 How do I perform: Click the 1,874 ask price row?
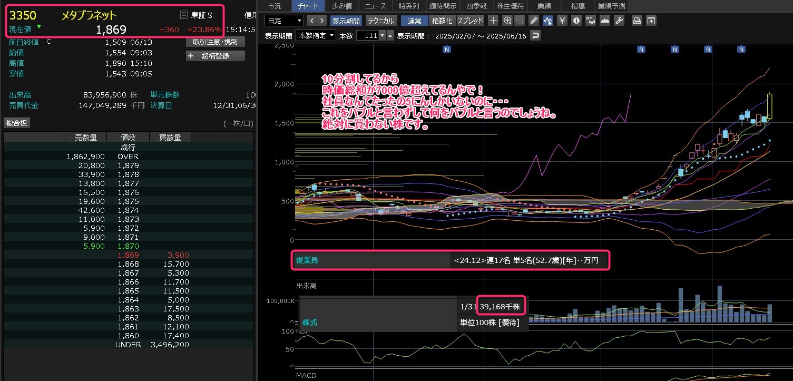click(129, 210)
